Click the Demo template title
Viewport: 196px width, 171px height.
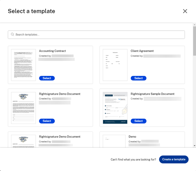point(132,137)
